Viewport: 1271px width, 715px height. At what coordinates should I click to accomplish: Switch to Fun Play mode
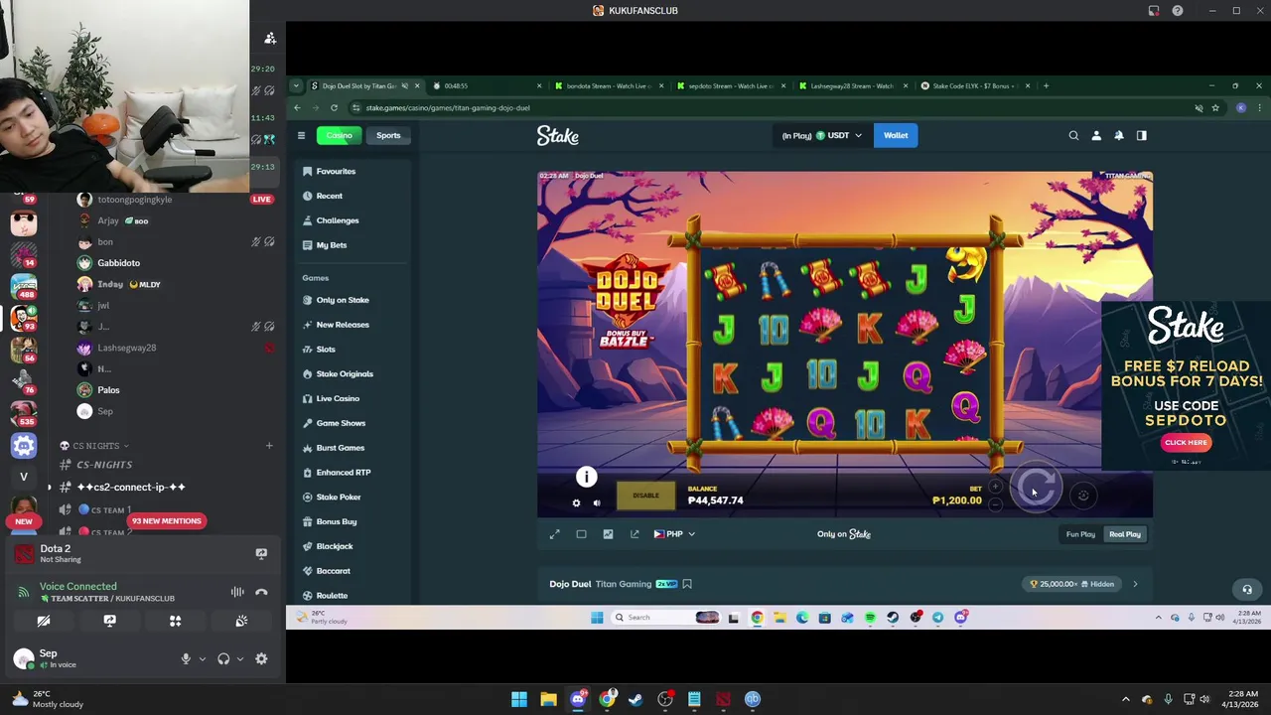coord(1080,534)
